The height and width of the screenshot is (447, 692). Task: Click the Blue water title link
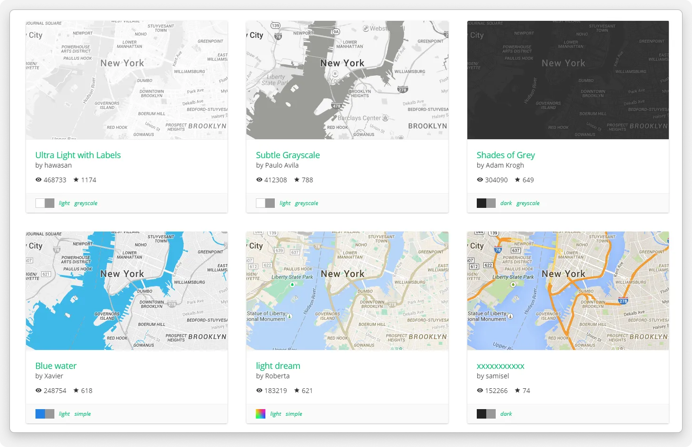pyautogui.click(x=56, y=366)
